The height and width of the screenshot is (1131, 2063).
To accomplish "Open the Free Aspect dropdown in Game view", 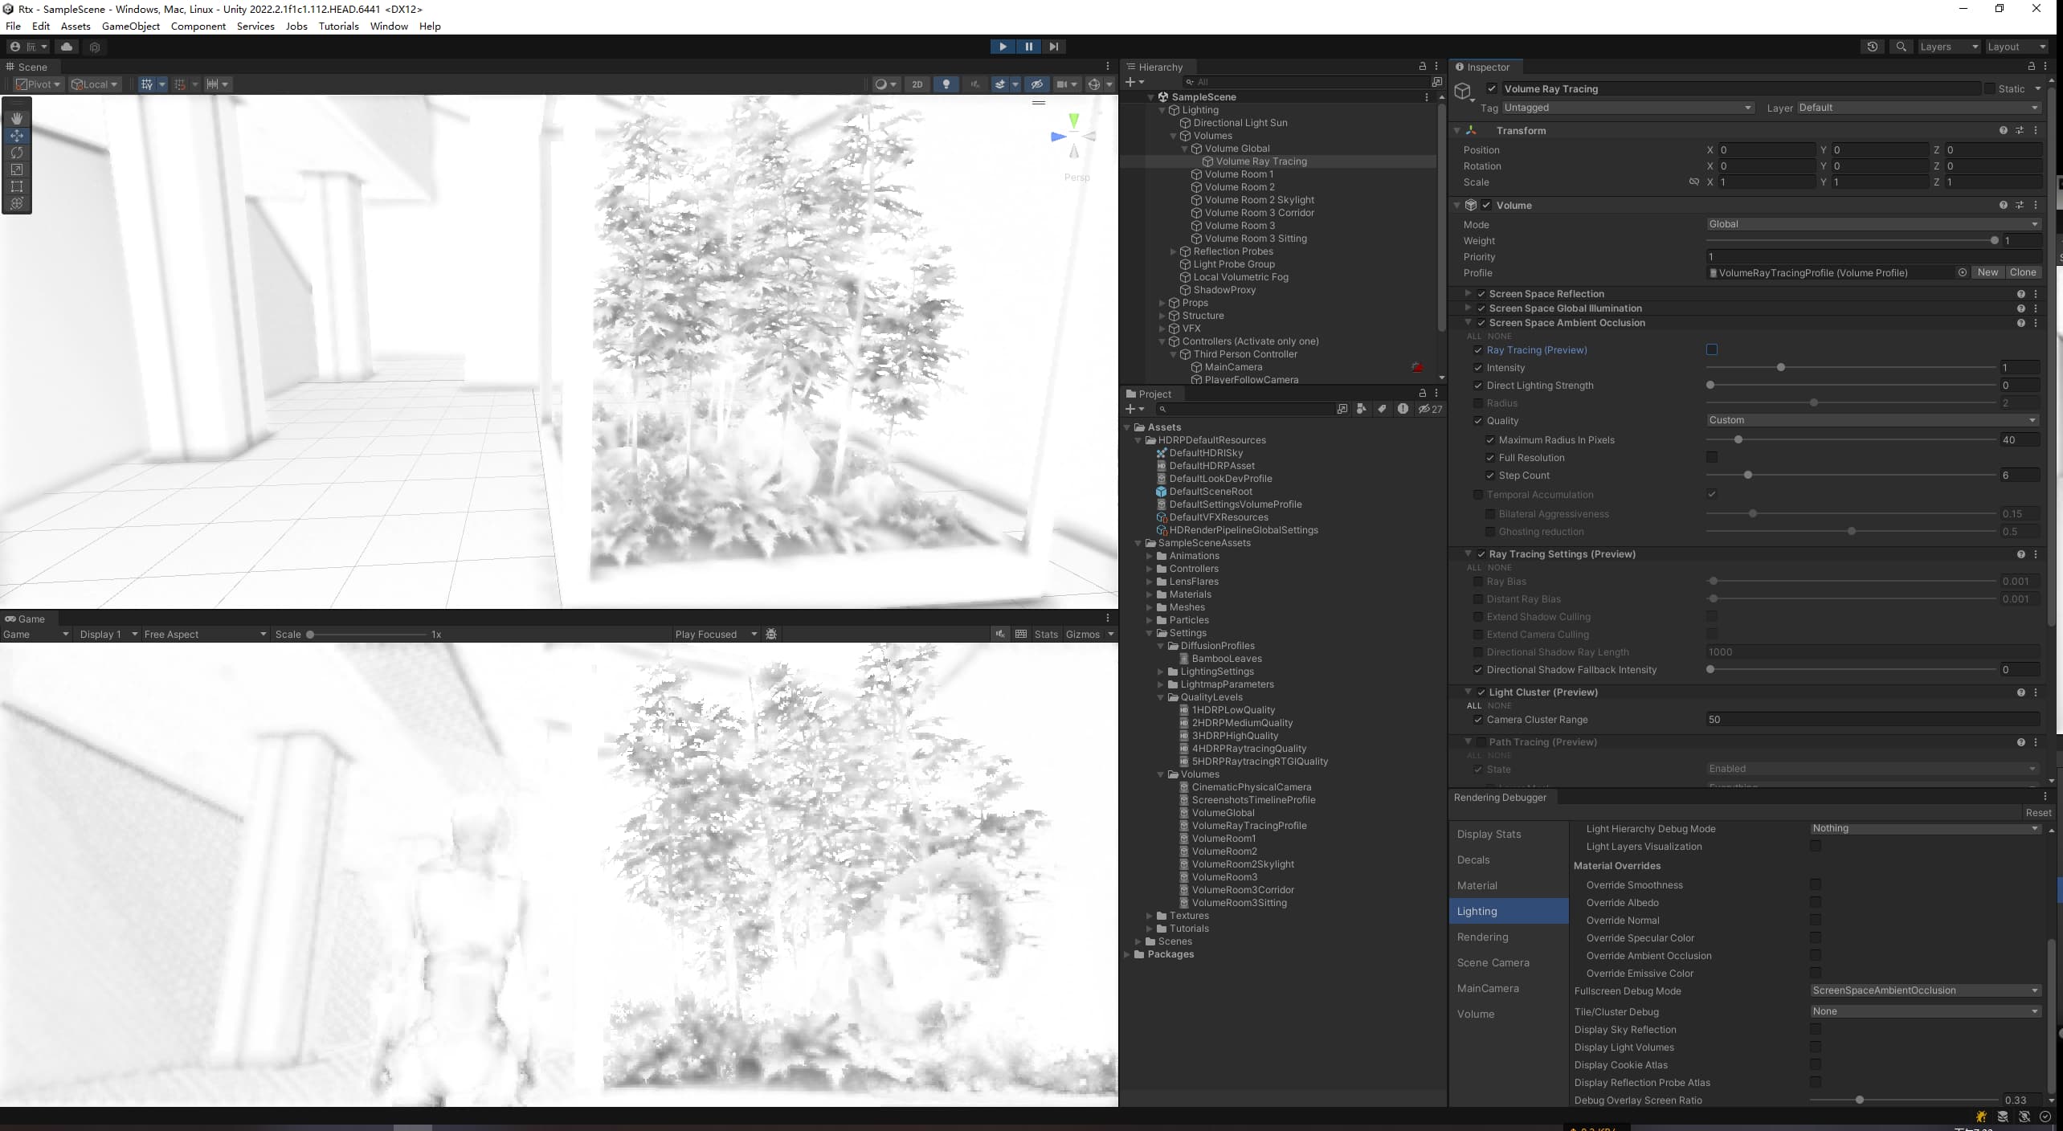I will (x=205, y=634).
